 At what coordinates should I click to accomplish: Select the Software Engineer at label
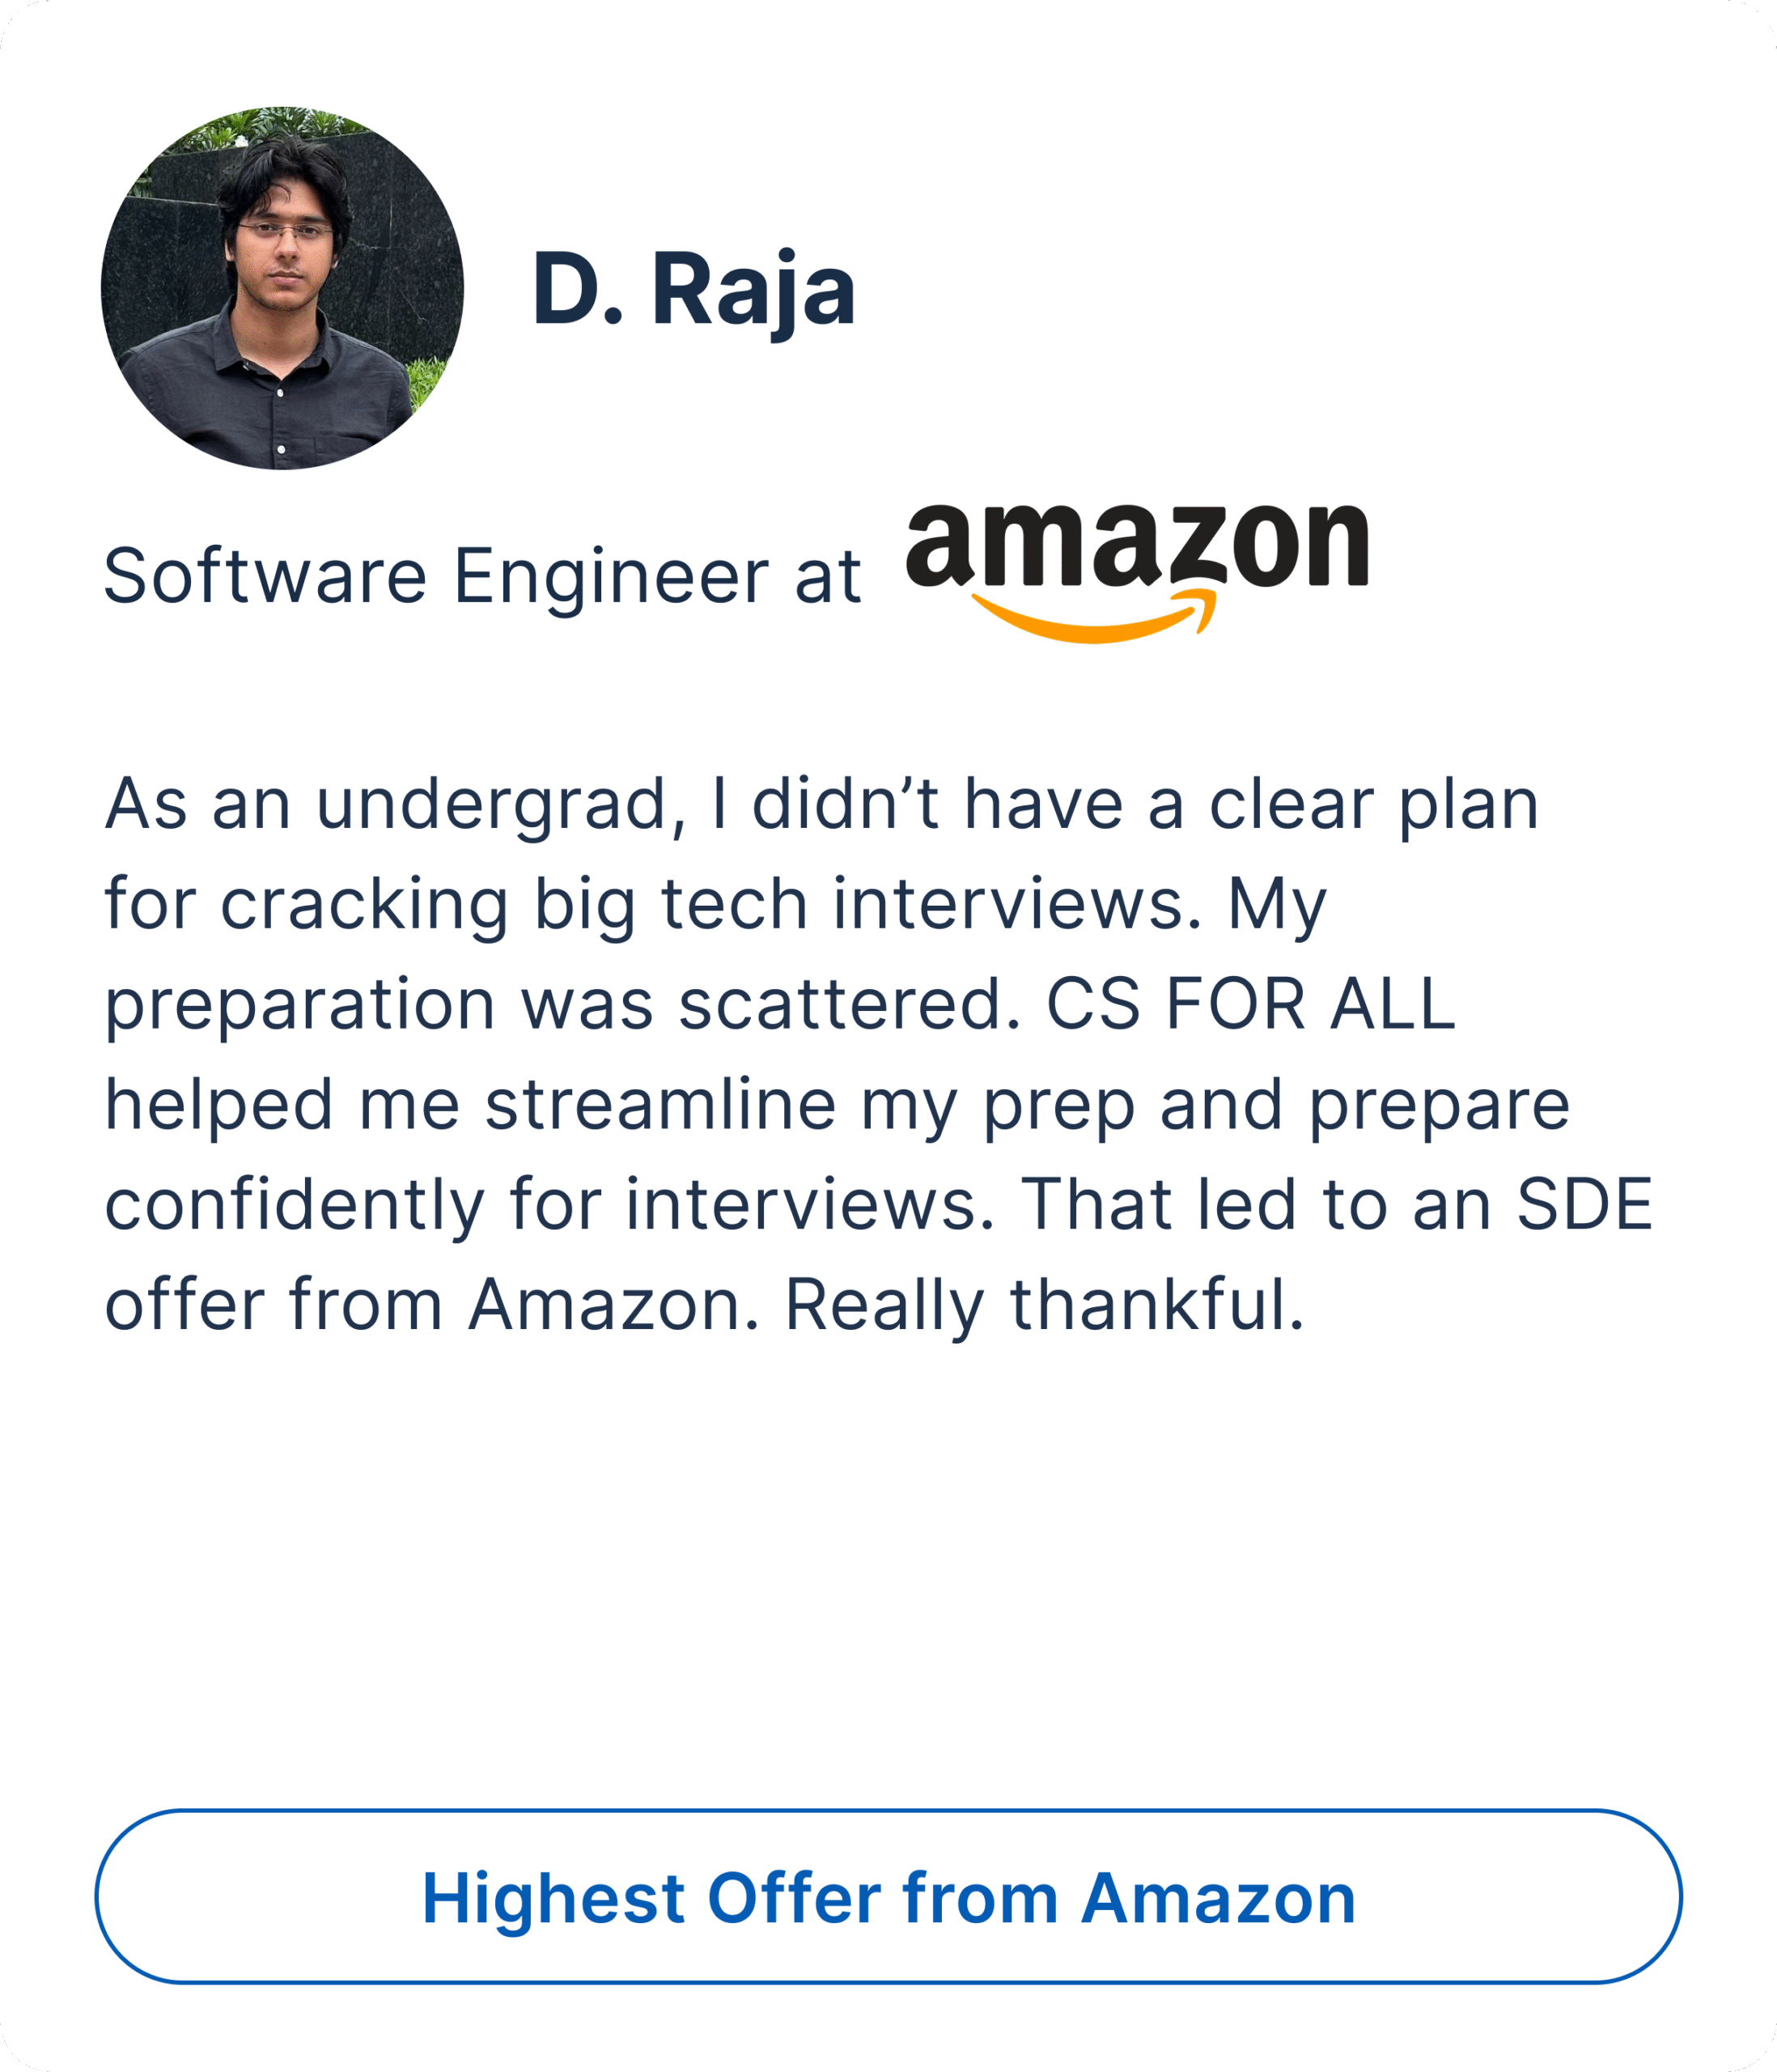(482, 577)
